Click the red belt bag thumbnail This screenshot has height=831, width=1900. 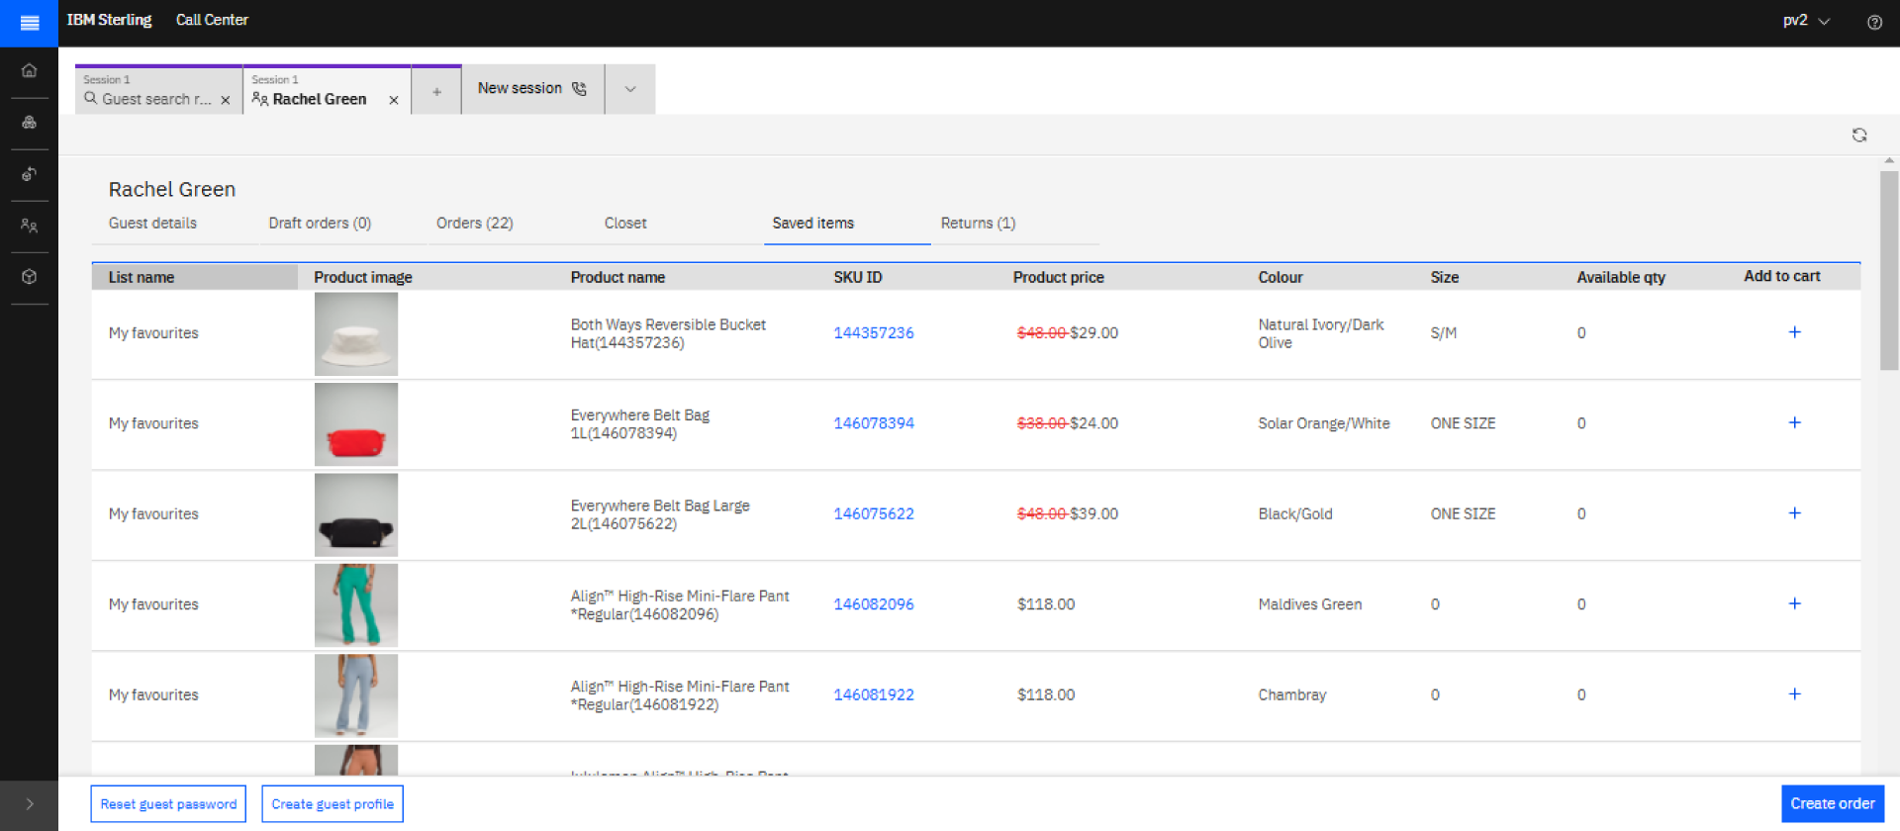[x=355, y=424]
